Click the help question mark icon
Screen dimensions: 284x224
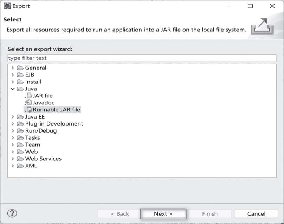pos(12,213)
